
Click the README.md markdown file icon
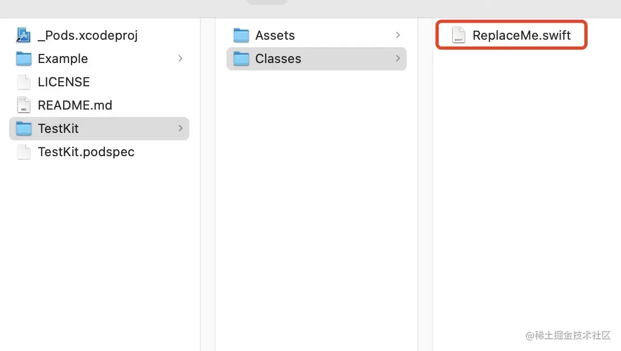(x=24, y=105)
